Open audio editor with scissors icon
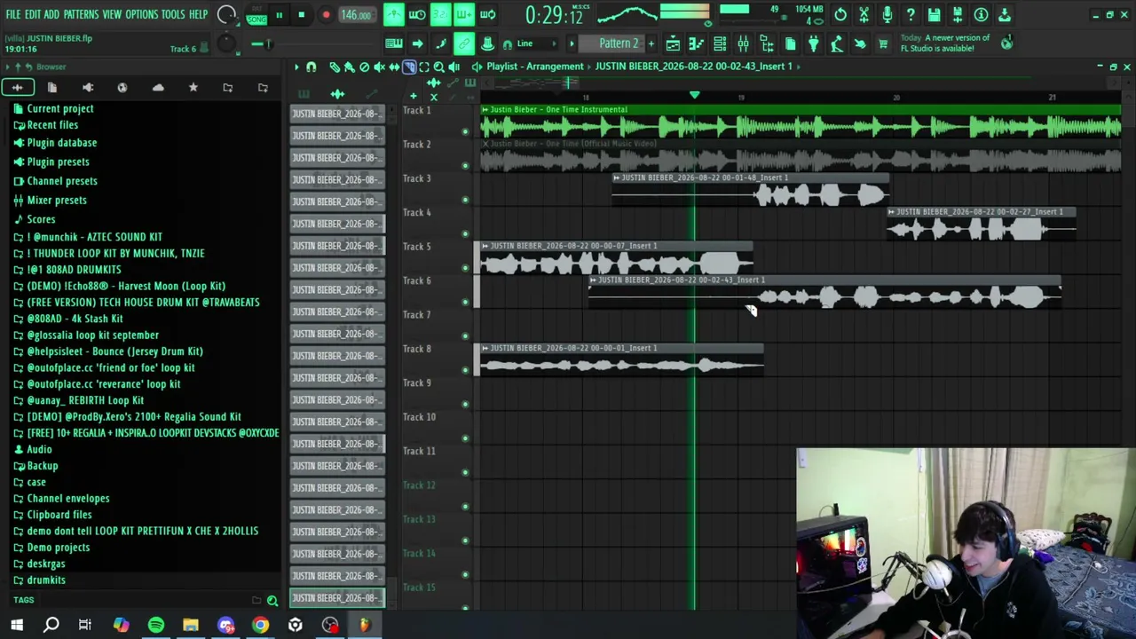 [864, 15]
